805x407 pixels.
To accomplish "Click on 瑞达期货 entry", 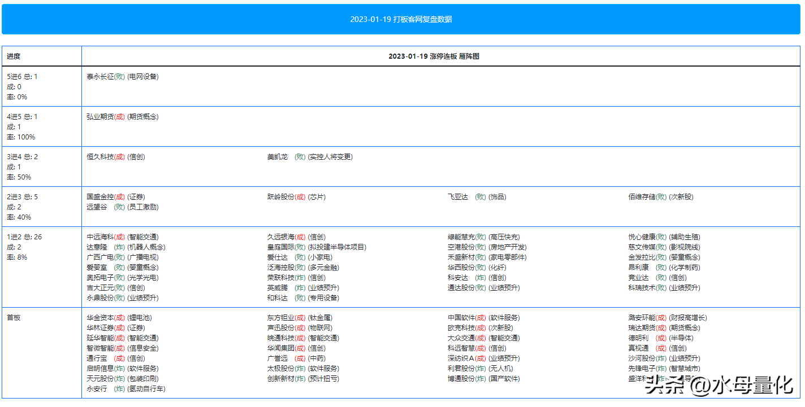I will 642,328.
